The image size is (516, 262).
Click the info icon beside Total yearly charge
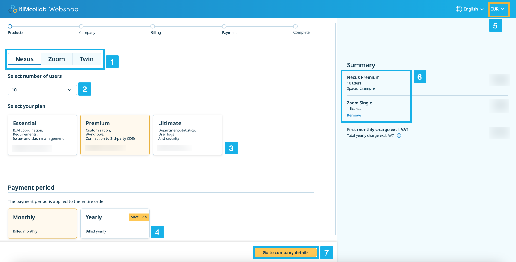(399, 135)
